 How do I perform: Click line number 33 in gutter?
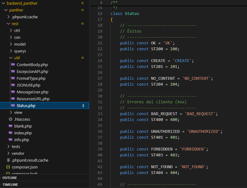(x=100, y=114)
